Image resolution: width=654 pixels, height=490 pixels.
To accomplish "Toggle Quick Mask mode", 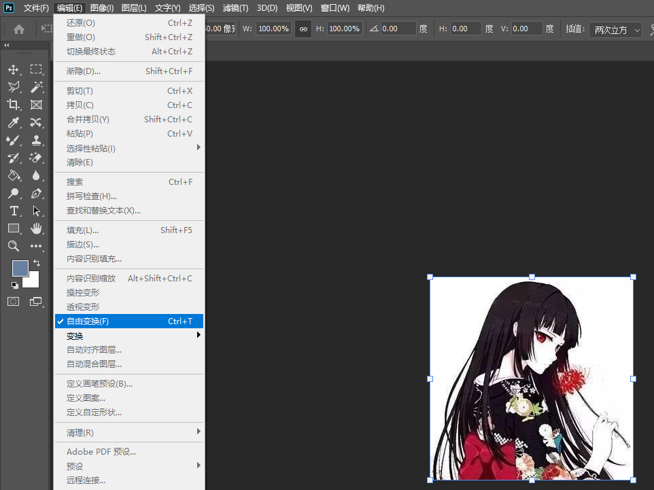I will (14, 302).
